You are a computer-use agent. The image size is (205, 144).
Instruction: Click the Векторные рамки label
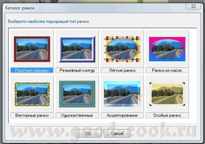pyautogui.click(x=32, y=115)
